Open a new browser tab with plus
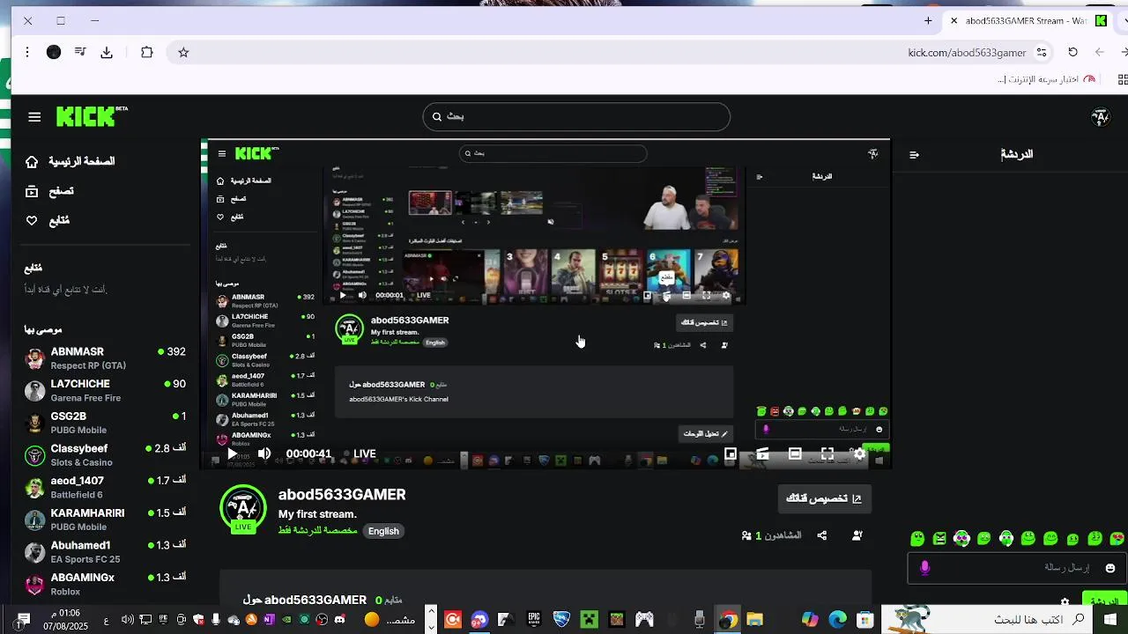 [928, 20]
